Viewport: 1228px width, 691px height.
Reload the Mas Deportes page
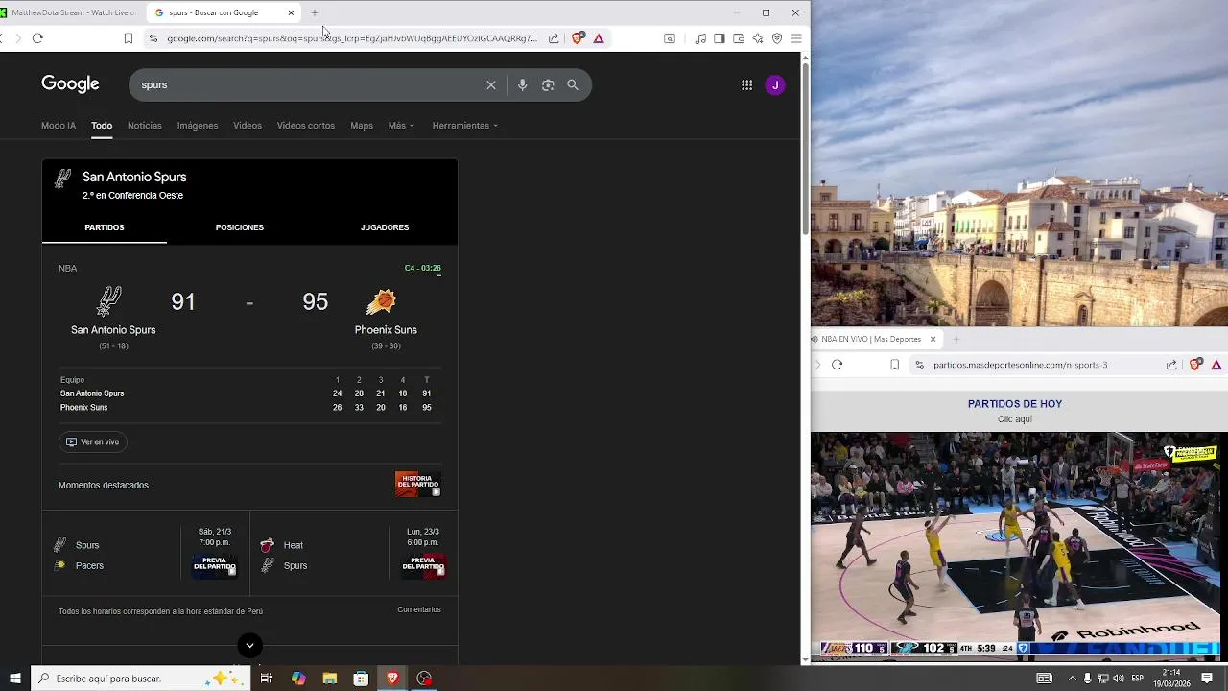pos(837,365)
